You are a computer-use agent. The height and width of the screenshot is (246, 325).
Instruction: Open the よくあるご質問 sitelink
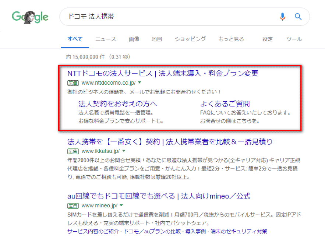(x=225, y=103)
